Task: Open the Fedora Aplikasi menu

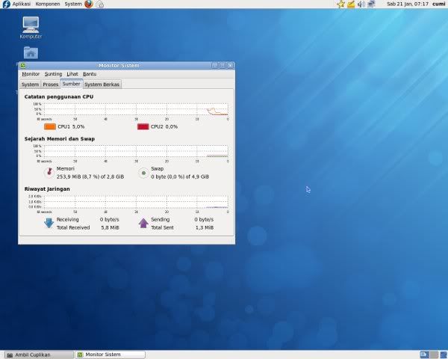Action: coord(17,4)
